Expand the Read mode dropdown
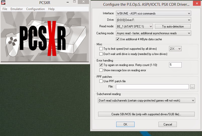 (134, 26)
